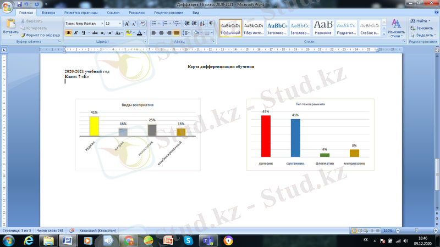Click the bulleted list icon

pos(154,24)
